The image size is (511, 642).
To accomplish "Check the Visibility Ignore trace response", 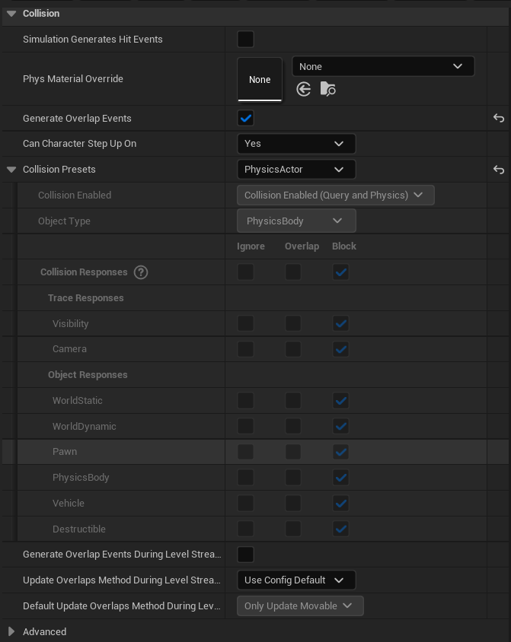I will (245, 324).
